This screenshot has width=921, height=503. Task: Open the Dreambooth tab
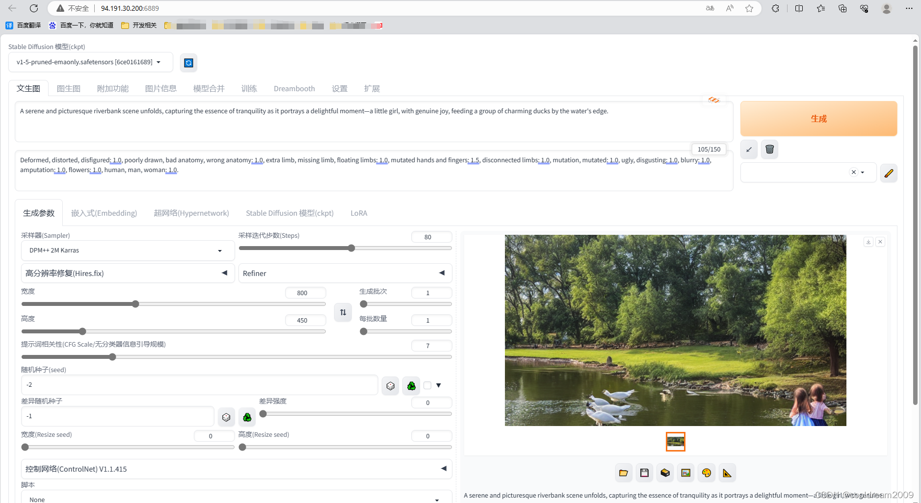pyautogui.click(x=294, y=89)
